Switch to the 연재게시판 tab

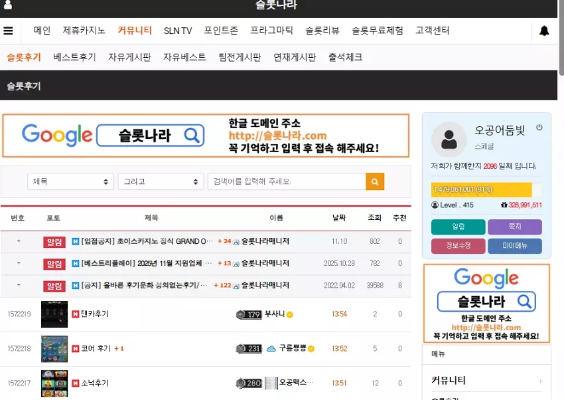(295, 57)
